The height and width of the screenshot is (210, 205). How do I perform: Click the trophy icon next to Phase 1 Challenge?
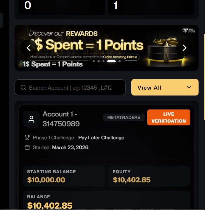click(27, 137)
